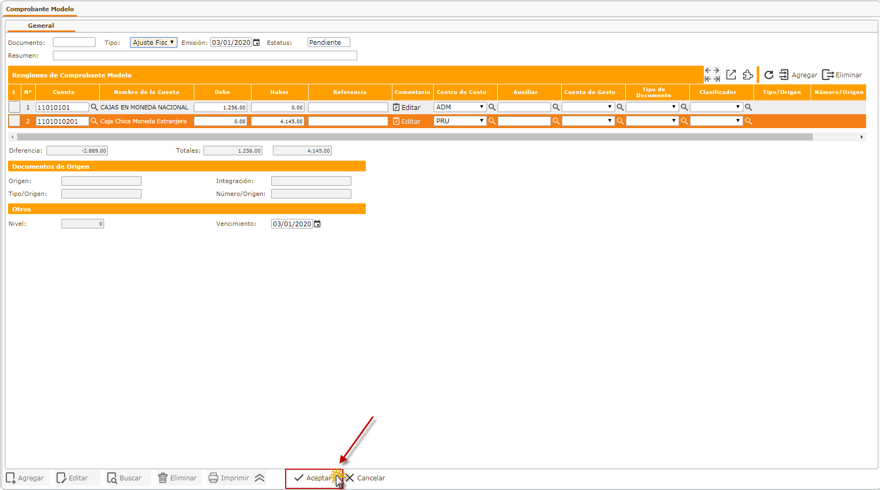Click the expand columns arrows icon

click(712, 75)
